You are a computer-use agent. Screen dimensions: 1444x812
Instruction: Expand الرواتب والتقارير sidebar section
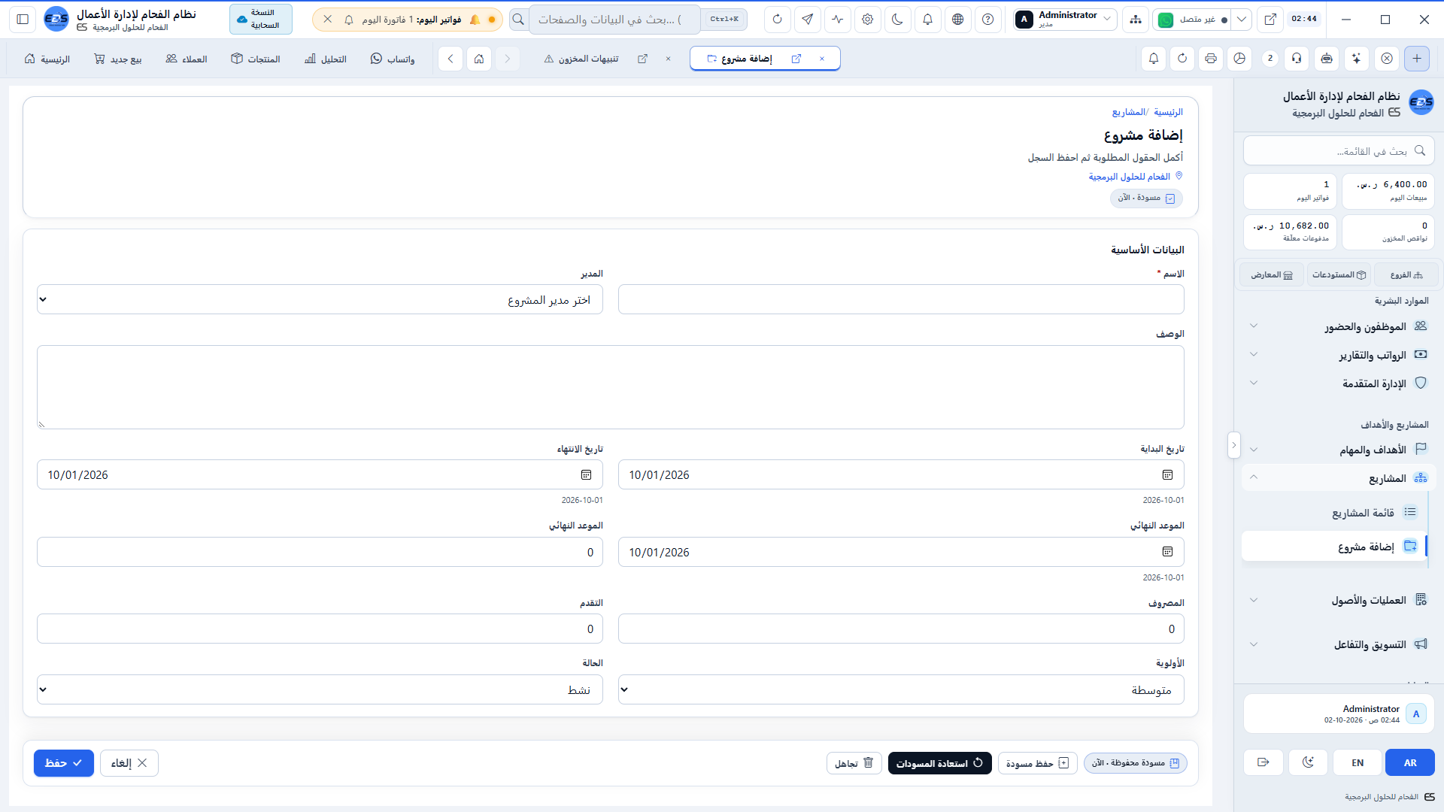click(1339, 355)
